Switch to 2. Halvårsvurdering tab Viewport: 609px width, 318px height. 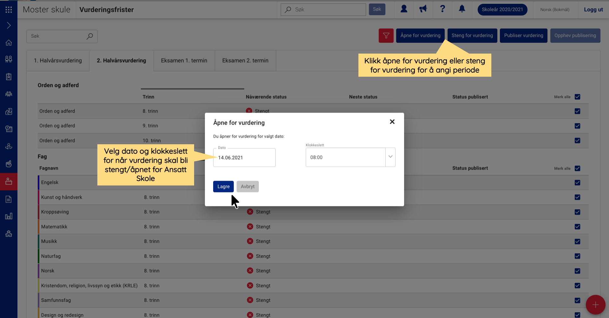[121, 61]
